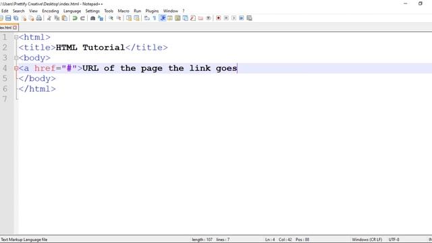Image resolution: width=432 pixels, height=243 pixels.
Task: Open the question mark help menu
Action: click(183, 11)
